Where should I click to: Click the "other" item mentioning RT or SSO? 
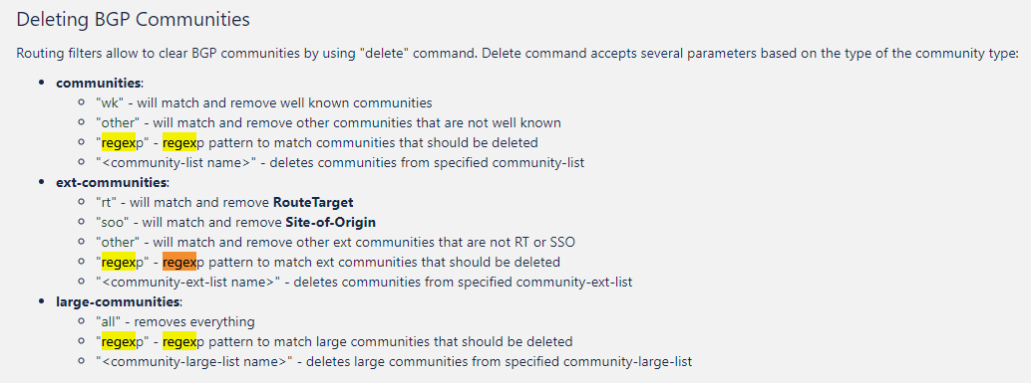pyautogui.click(x=335, y=242)
